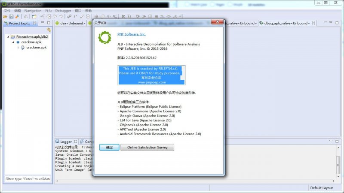Open the 文件 menu
The image size is (344, 193).
(x=7, y=10)
